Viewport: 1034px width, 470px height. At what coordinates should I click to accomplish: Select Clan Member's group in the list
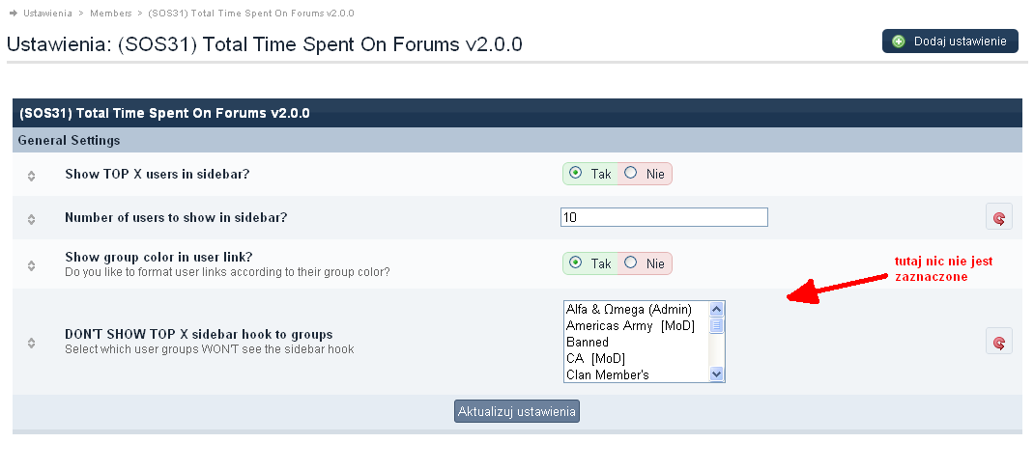click(607, 375)
